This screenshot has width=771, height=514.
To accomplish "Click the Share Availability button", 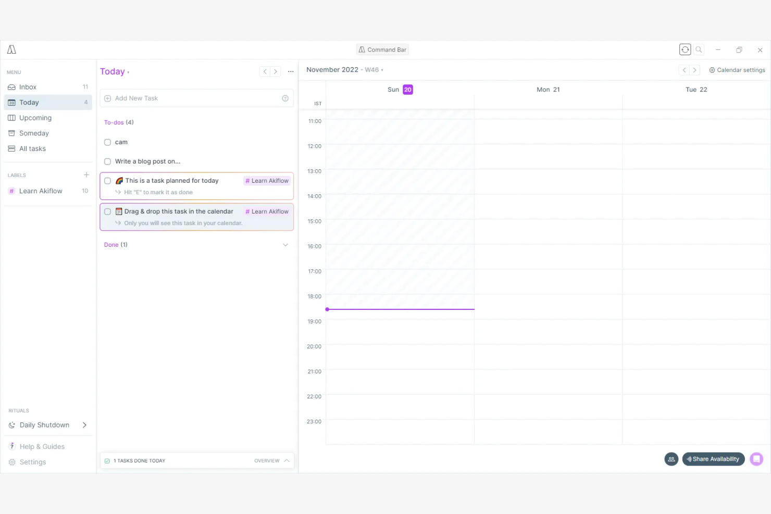I will [x=713, y=459].
